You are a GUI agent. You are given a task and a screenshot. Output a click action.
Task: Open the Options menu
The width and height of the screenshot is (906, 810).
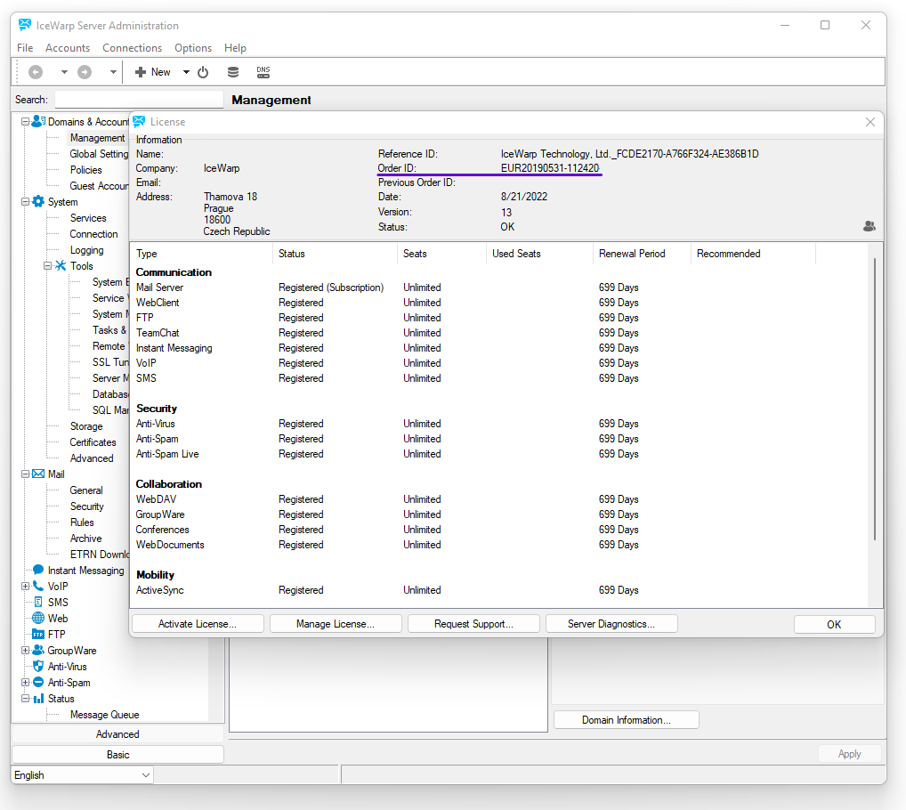pyautogui.click(x=193, y=48)
